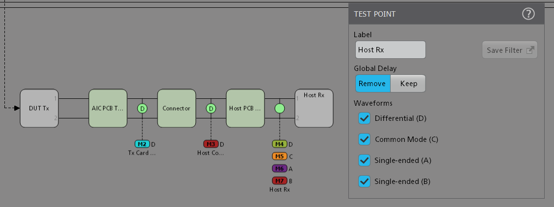Select the Connector block in diagram
The width and height of the screenshot is (554, 207).
[x=176, y=108]
